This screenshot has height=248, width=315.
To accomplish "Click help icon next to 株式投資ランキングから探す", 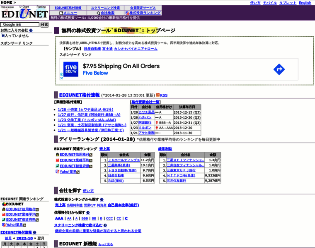I will [x=102, y=200].
